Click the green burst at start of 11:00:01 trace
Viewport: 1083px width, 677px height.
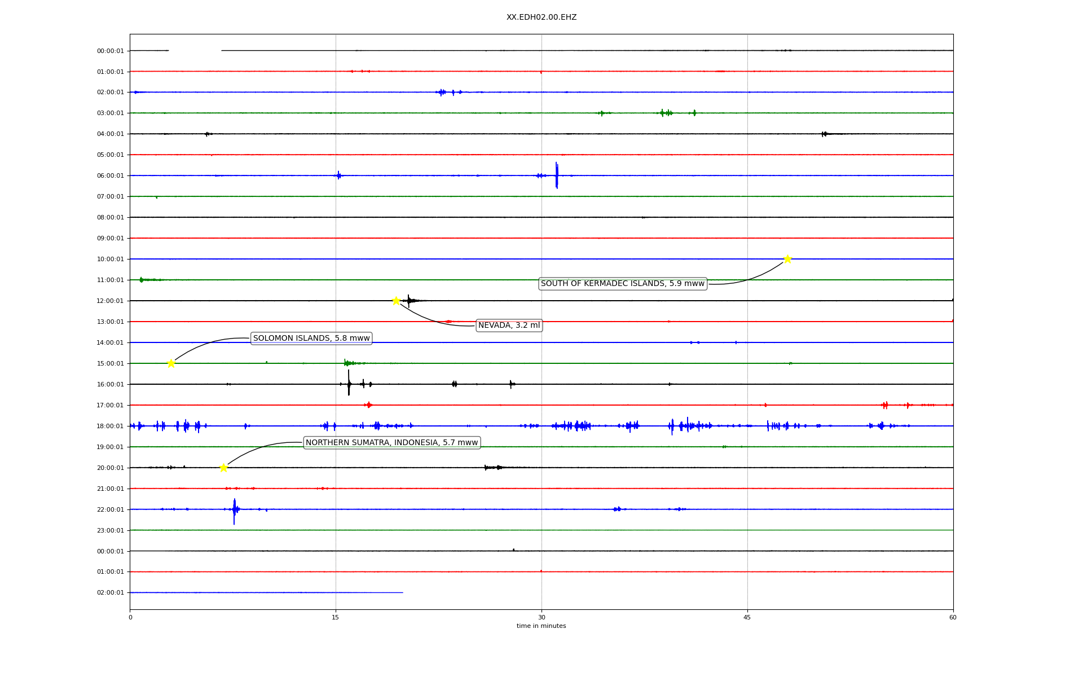(142, 280)
